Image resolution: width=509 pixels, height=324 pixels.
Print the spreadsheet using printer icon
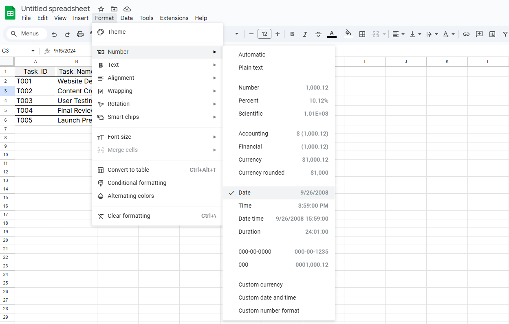80,34
